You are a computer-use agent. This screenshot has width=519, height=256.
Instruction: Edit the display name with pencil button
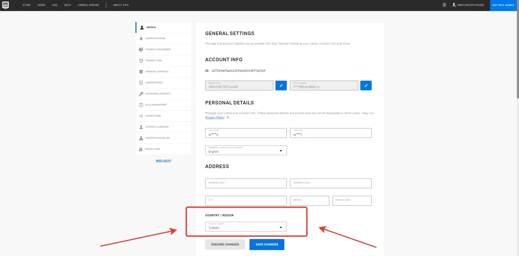coord(281,86)
